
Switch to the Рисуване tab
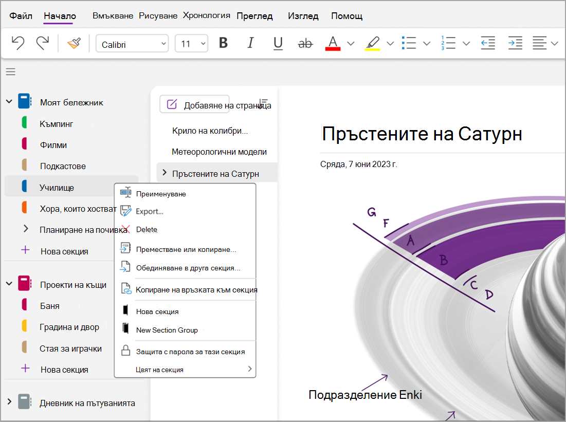(x=158, y=15)
